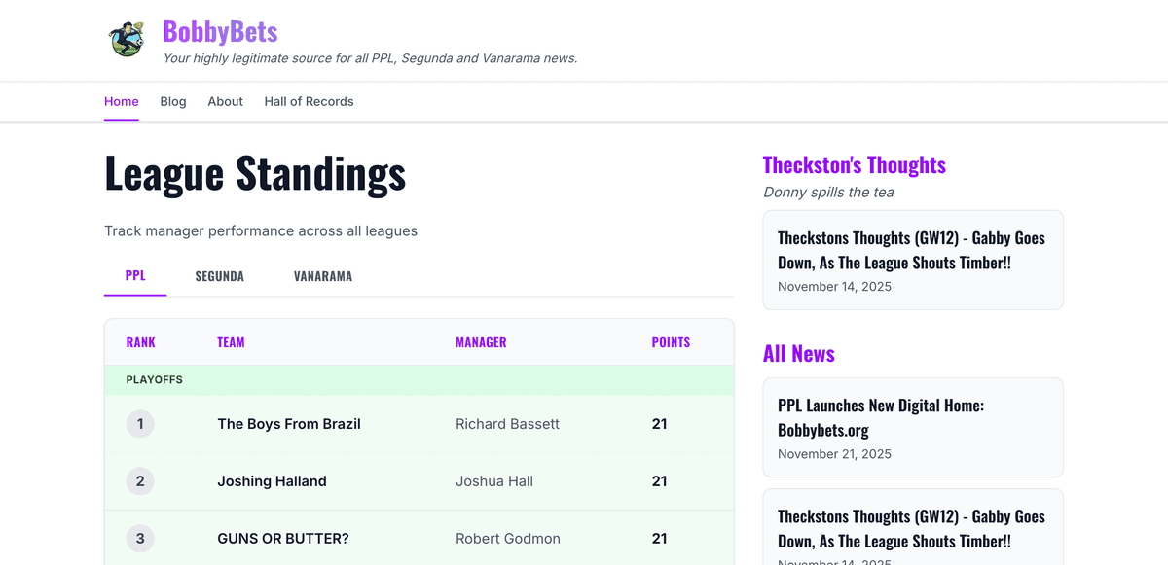Click the BobbyBets site title
1168x565 pixels.
(x=220, y=32)
